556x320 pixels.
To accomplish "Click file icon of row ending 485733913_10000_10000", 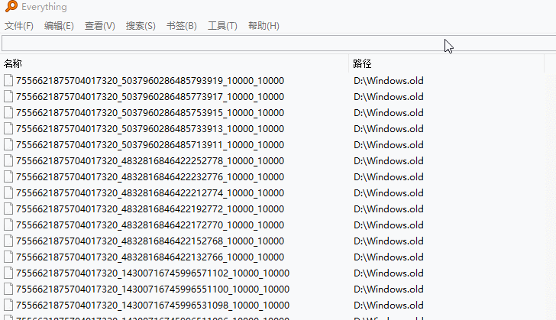I will (x=8, y=128).
